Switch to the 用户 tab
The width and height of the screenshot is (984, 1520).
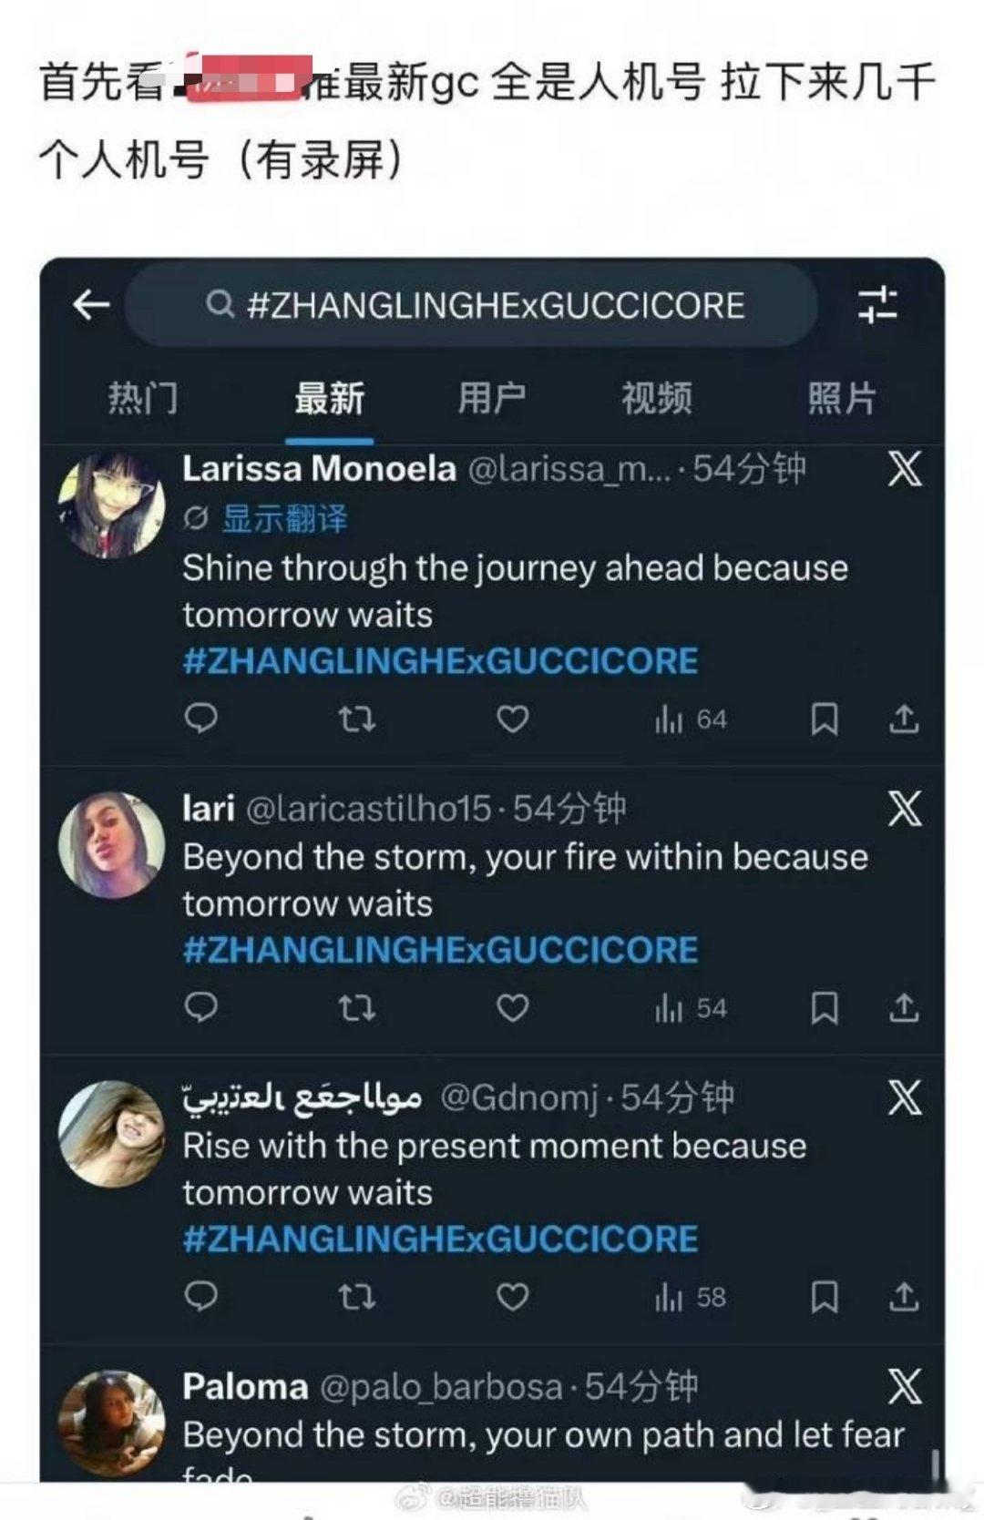coord(492,398)
